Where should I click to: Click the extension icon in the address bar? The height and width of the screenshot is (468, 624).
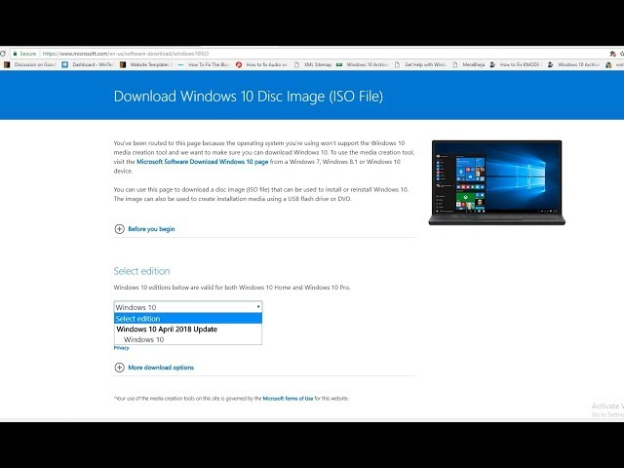pos(612,54)
